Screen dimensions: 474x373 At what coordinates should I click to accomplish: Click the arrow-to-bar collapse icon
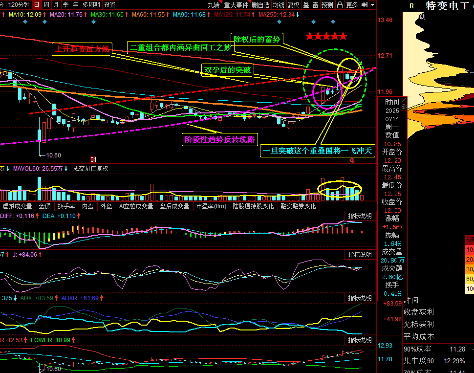365,5
